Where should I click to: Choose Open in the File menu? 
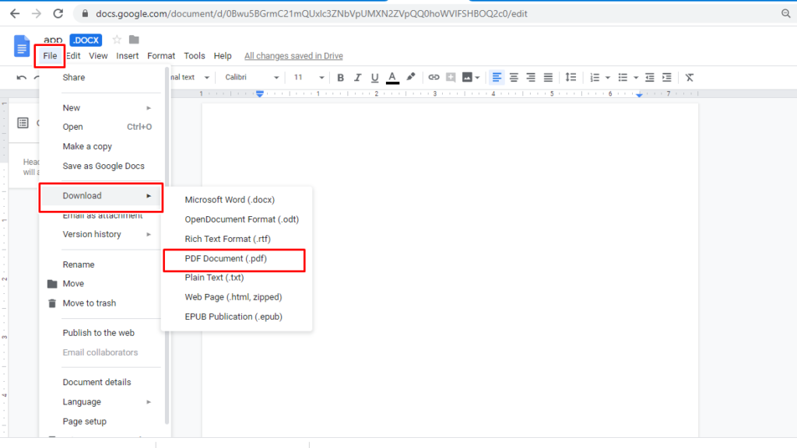(102, 127)
